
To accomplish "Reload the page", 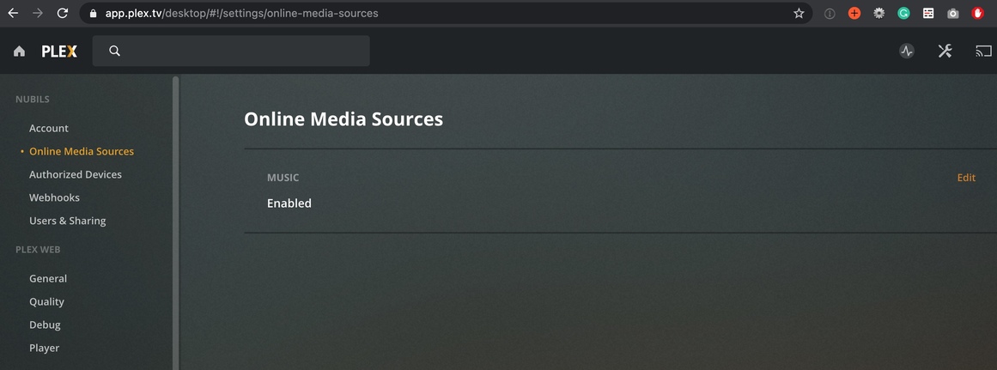I will coord(63,13).
